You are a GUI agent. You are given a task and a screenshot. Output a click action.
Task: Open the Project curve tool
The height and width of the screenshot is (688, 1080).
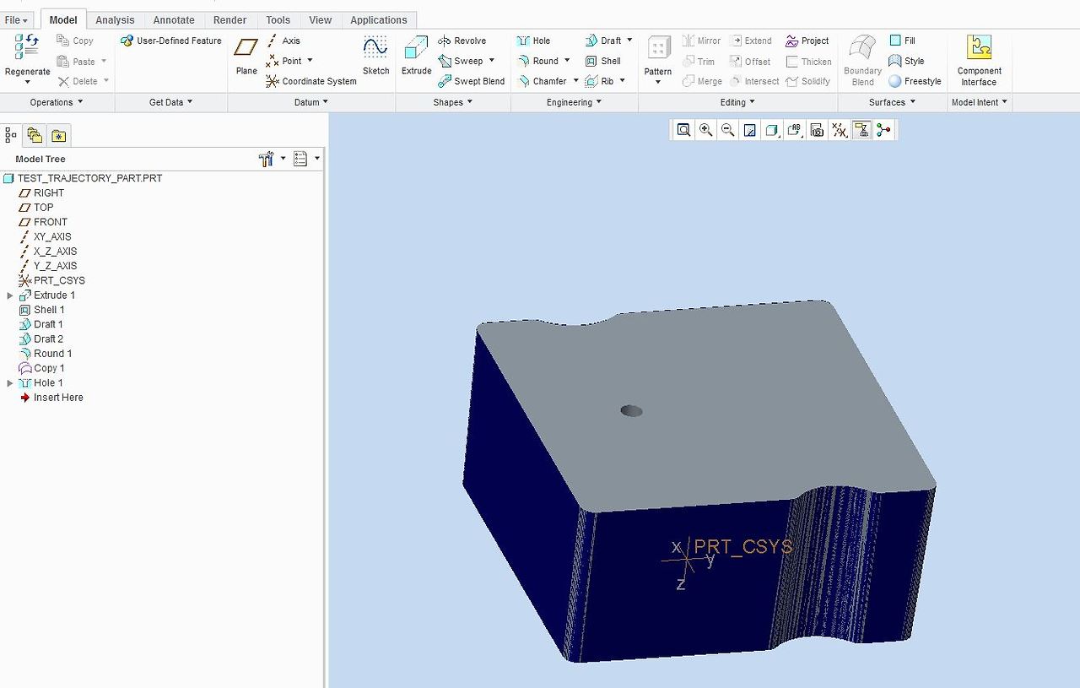point(807,41)
